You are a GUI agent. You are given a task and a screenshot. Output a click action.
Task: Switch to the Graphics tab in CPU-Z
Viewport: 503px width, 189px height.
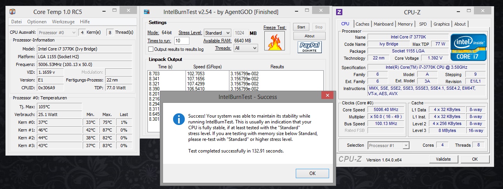pyautogui.click(x=442, y=24)
